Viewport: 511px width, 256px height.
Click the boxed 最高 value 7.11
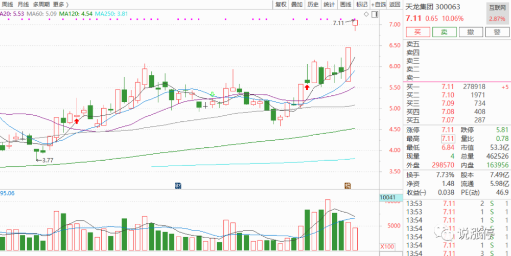(x=448, y=139)
